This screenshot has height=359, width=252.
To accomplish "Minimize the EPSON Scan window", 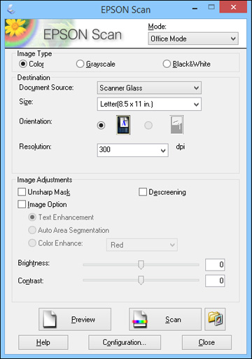I will [195, 8].
